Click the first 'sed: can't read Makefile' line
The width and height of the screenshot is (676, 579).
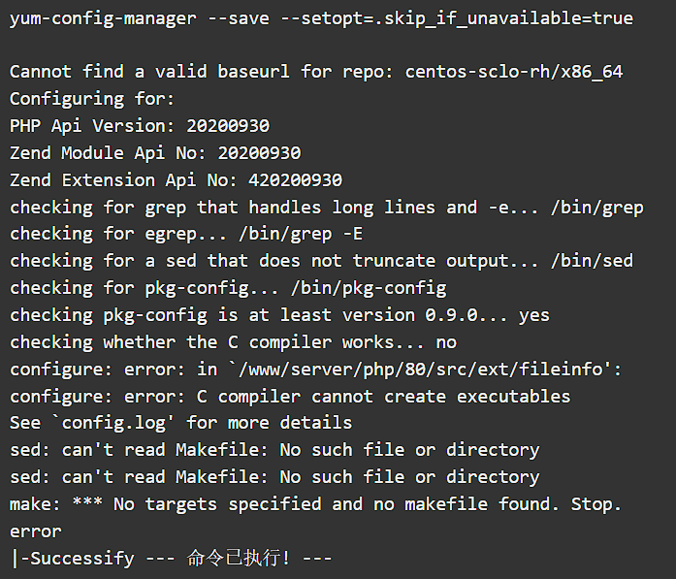coord(274,451)
